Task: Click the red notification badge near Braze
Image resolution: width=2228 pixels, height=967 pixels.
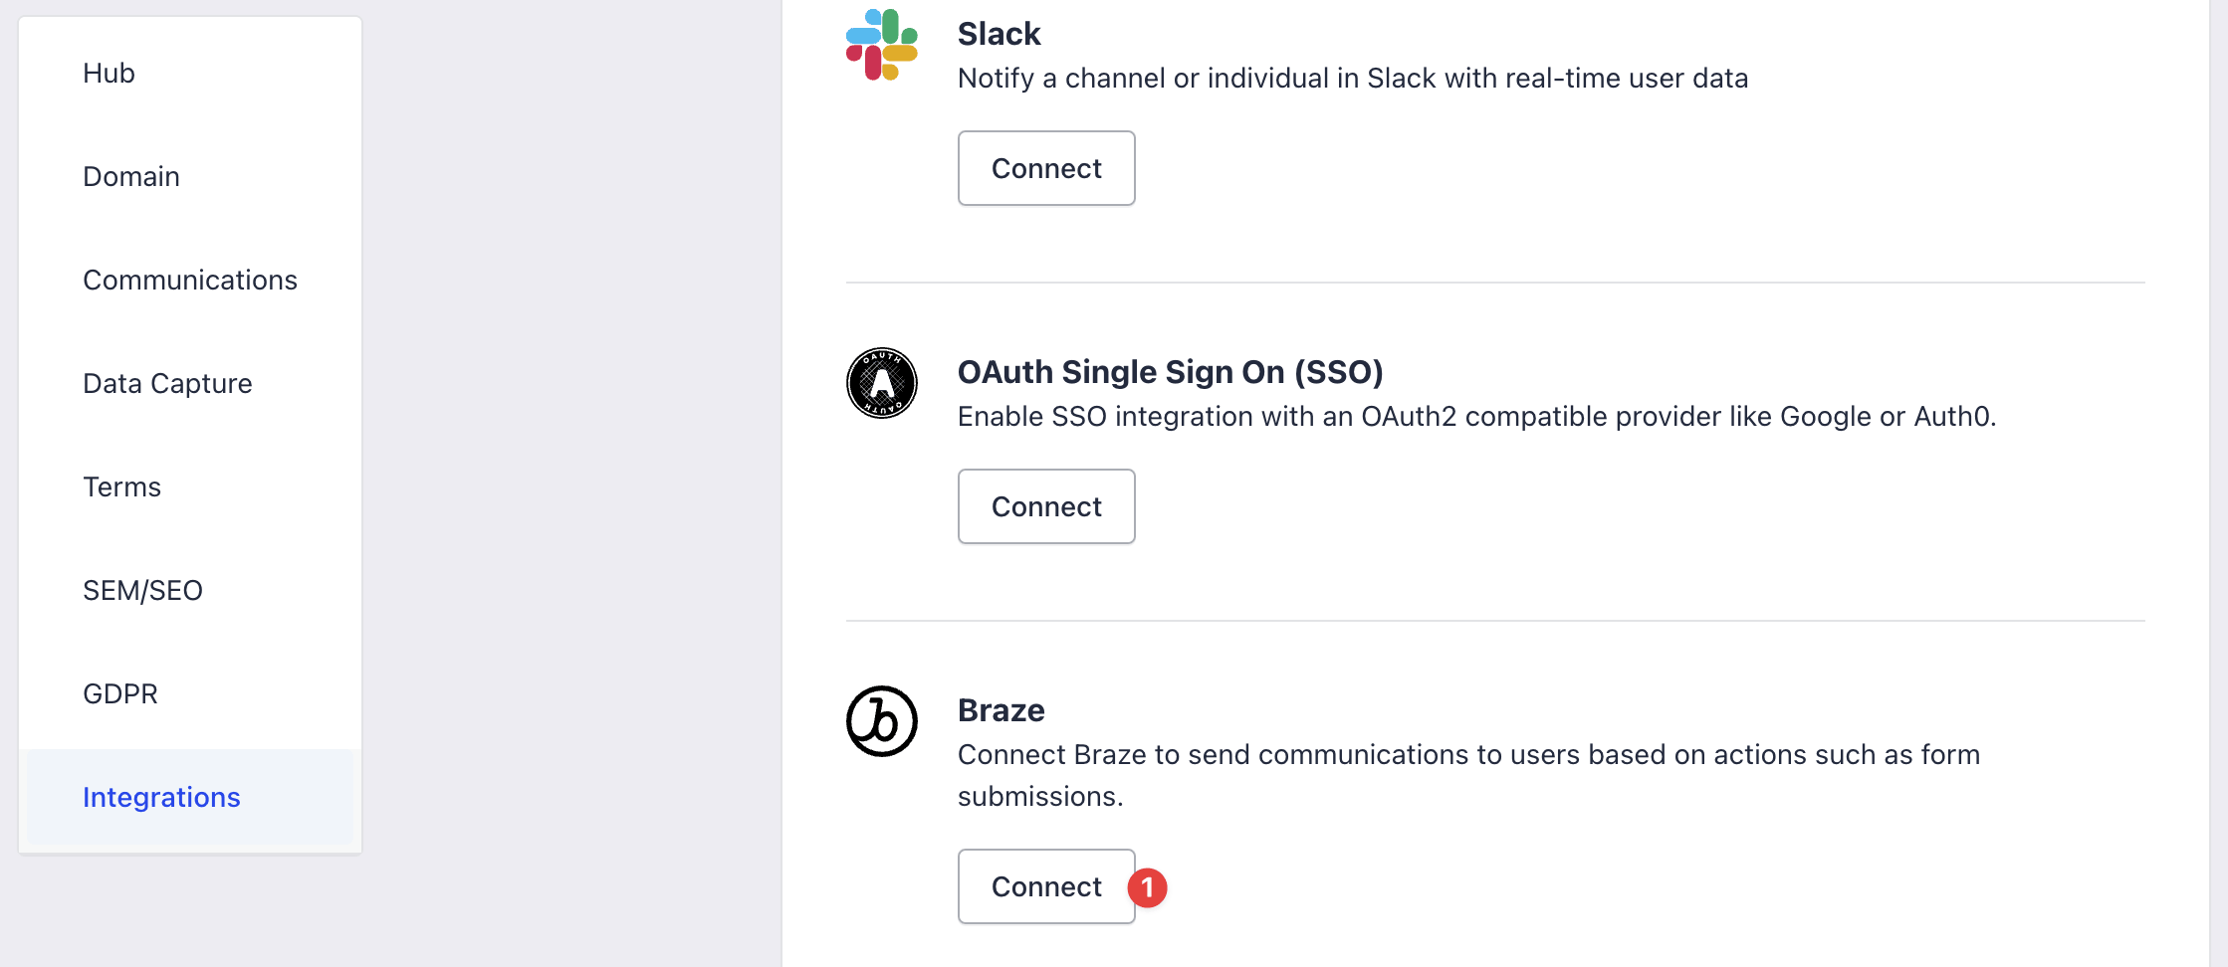Action: point(1147,887)
